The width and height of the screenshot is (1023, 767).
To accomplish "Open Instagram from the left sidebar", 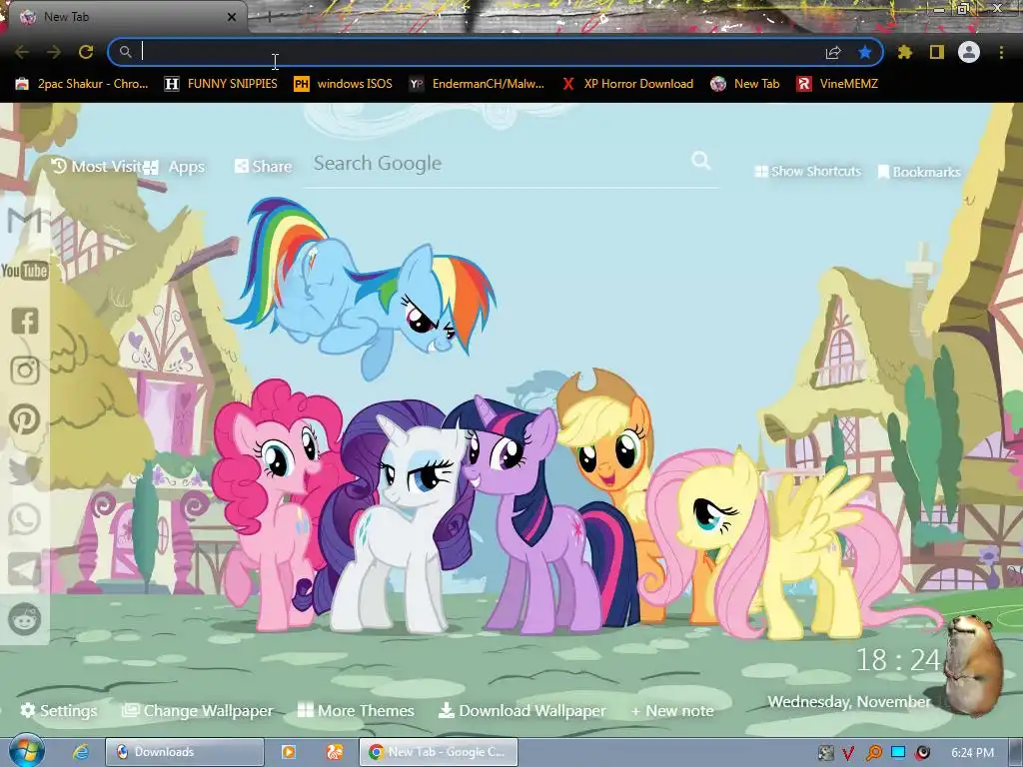I will click(25, 371).
